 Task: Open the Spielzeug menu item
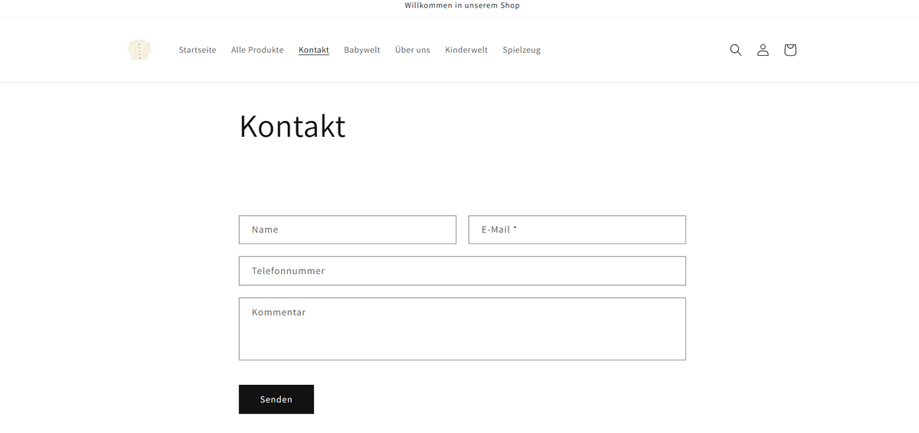pyautogui.click(x=522, y=50)
